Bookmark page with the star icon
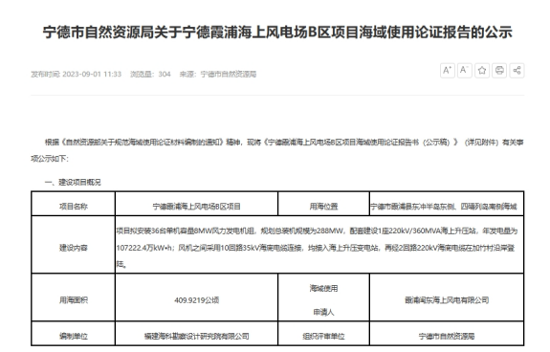The width and height of the screenshot is (550, 352). [x=482, y=71]
